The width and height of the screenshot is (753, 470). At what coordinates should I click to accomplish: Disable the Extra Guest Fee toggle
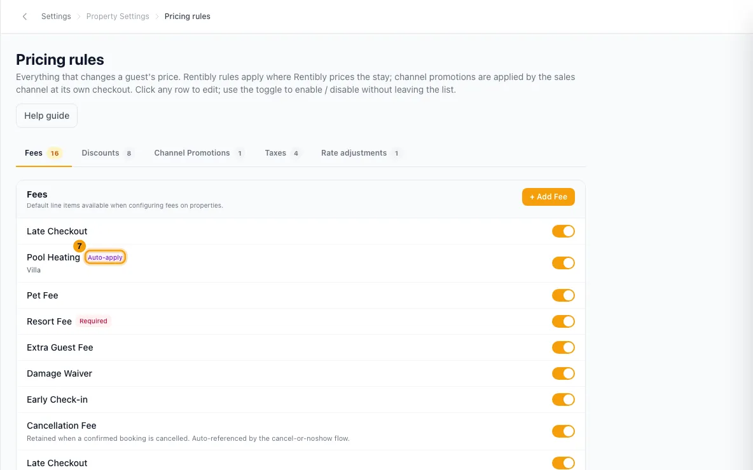tap(563, 347)
